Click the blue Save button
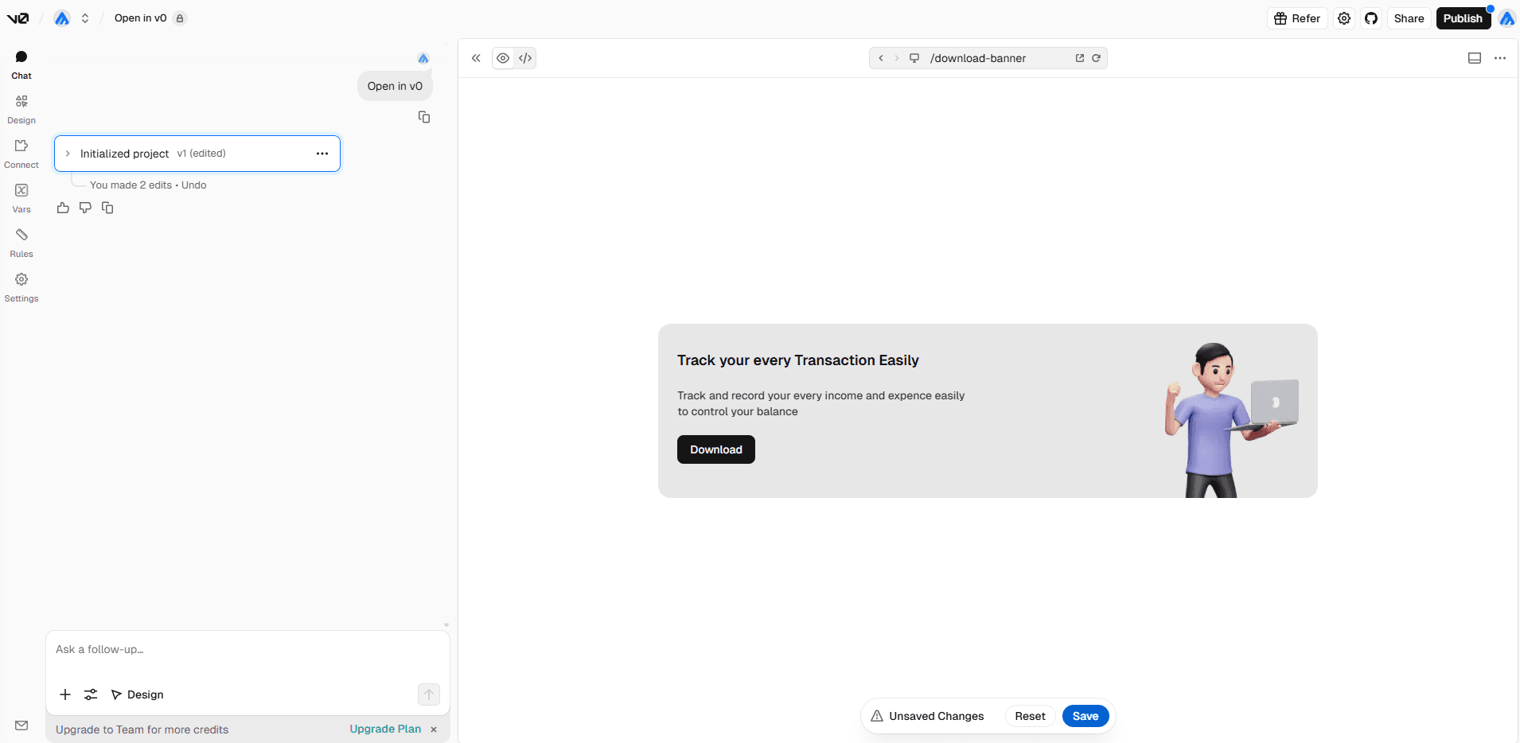 [1085, 716]
